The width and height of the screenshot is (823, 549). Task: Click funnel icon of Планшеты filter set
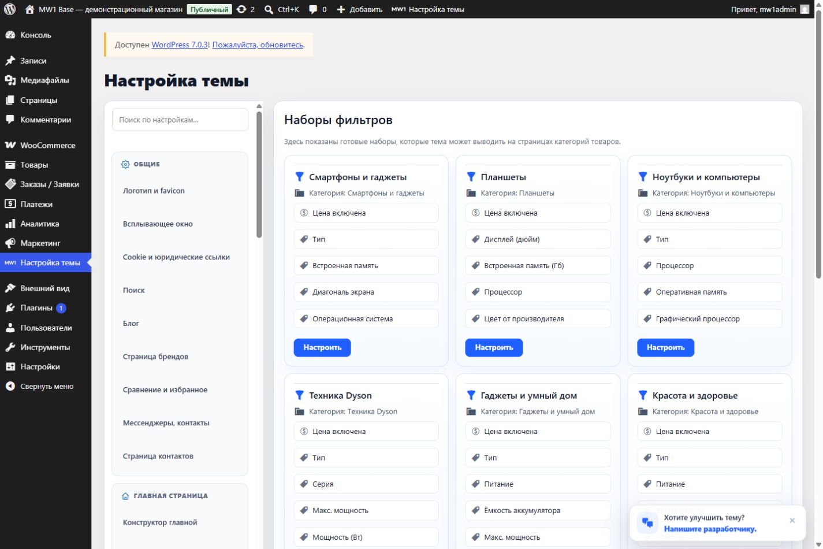pyautogui.click(x=471, y=177)
